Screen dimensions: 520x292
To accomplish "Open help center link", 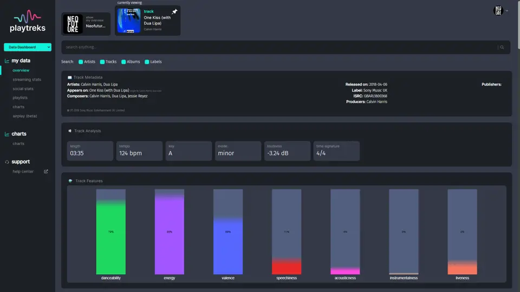I will pos(23,171).
